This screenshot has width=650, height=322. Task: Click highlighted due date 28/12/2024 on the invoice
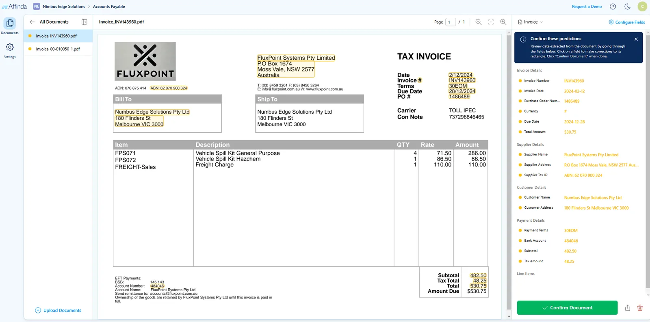tap(462, 91)
